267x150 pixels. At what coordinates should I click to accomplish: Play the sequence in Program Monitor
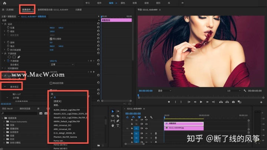(x=201, y=102)
